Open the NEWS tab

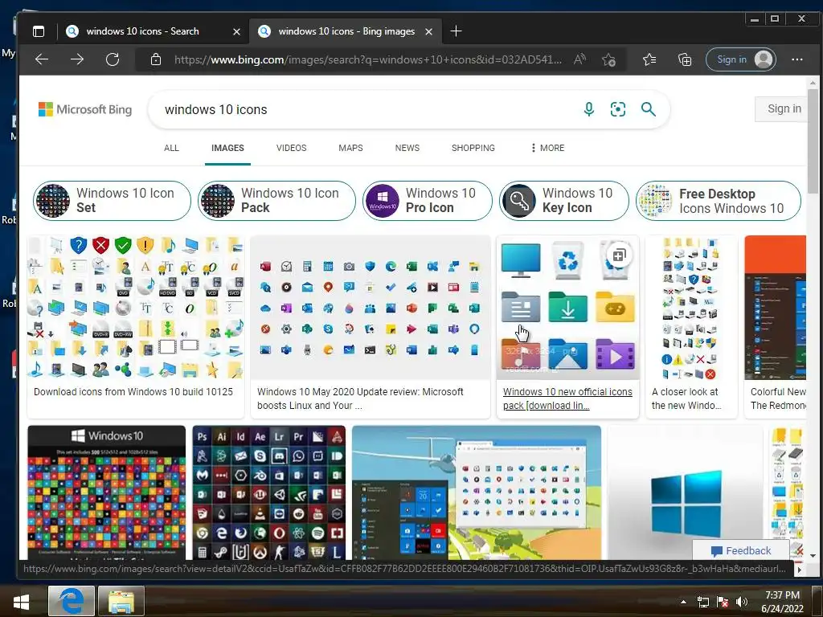click(407, 148)
